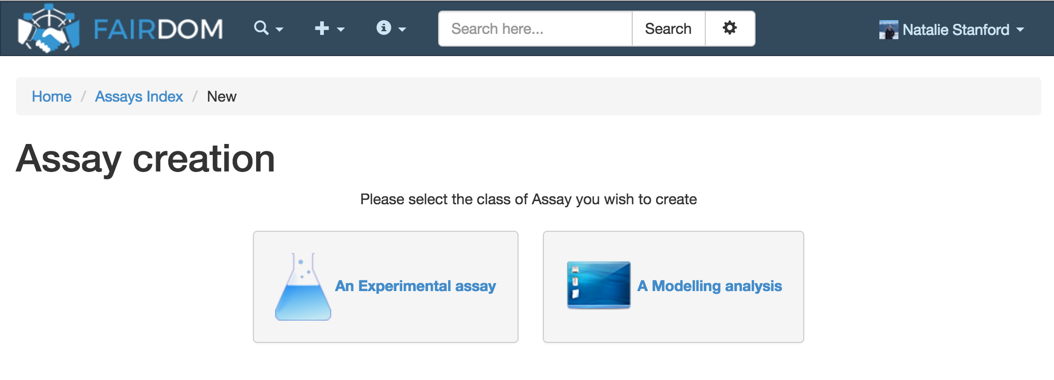Open the magnifier search menu
Viewport: 1054px width, 380px height.
(x=260, y=28)
